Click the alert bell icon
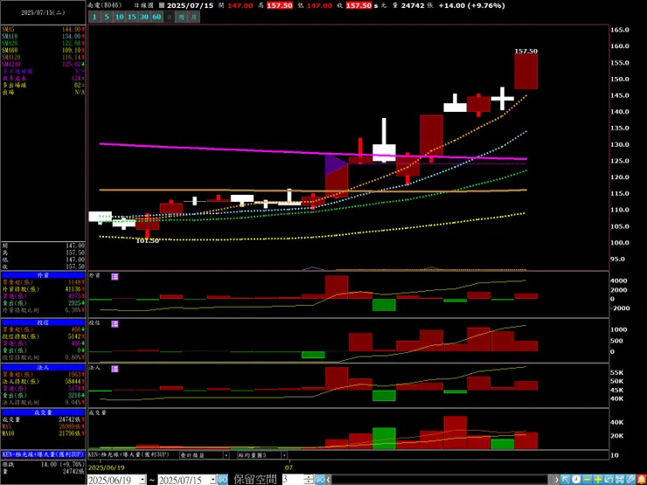Viewport: 647px width, 485px height. tap(642, 480)
